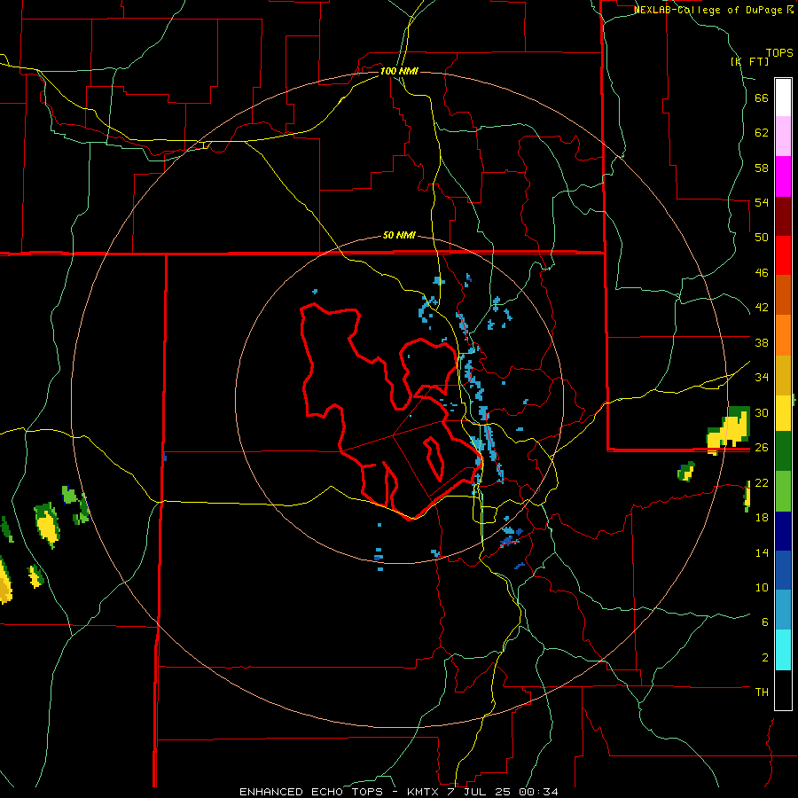Click the white color swatch above 66
Screen dimensions: 798x798
point(783,98)
